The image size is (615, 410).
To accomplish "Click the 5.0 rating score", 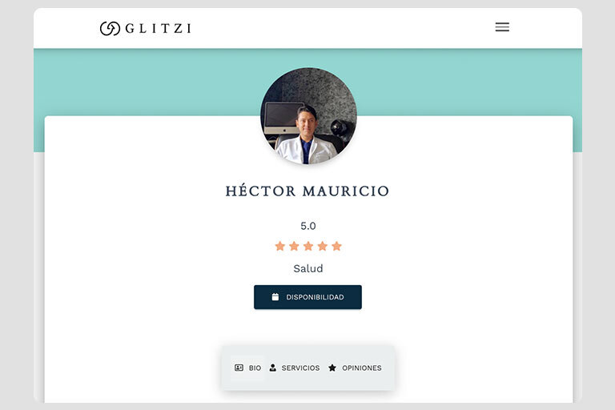I will click(308, 226).
